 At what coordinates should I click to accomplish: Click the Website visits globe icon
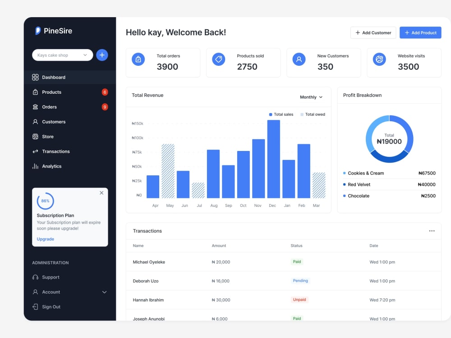(x=379, y=59)
